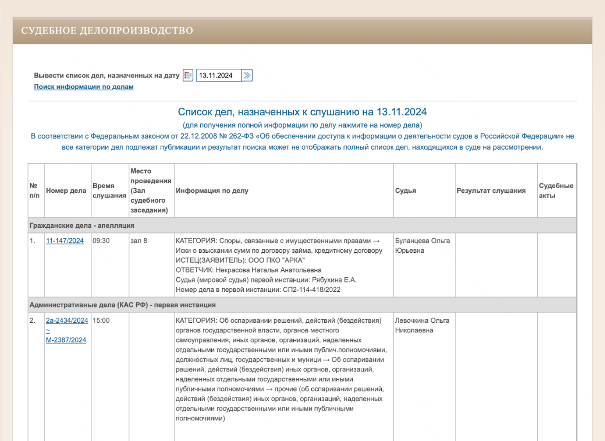
Task: Open 'Поиск информации по делам' link
Action: [84, 87]
